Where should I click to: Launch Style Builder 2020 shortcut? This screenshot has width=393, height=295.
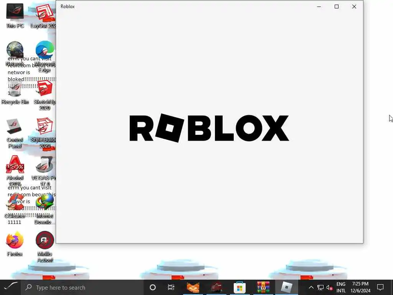44,133
